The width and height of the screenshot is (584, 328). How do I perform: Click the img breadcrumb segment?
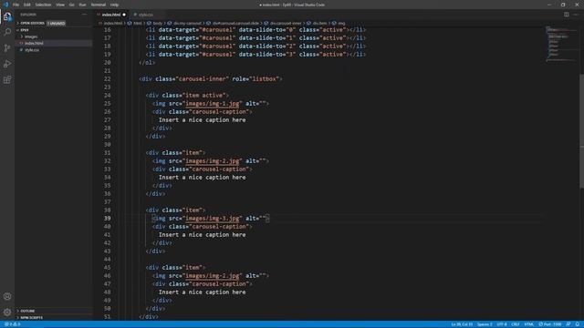tap(341, 24)
